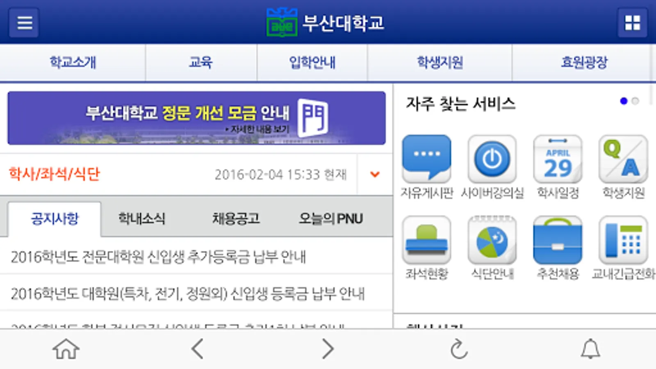
Task: Open 사이버강의실 power icon
Action: click(492, 159)
